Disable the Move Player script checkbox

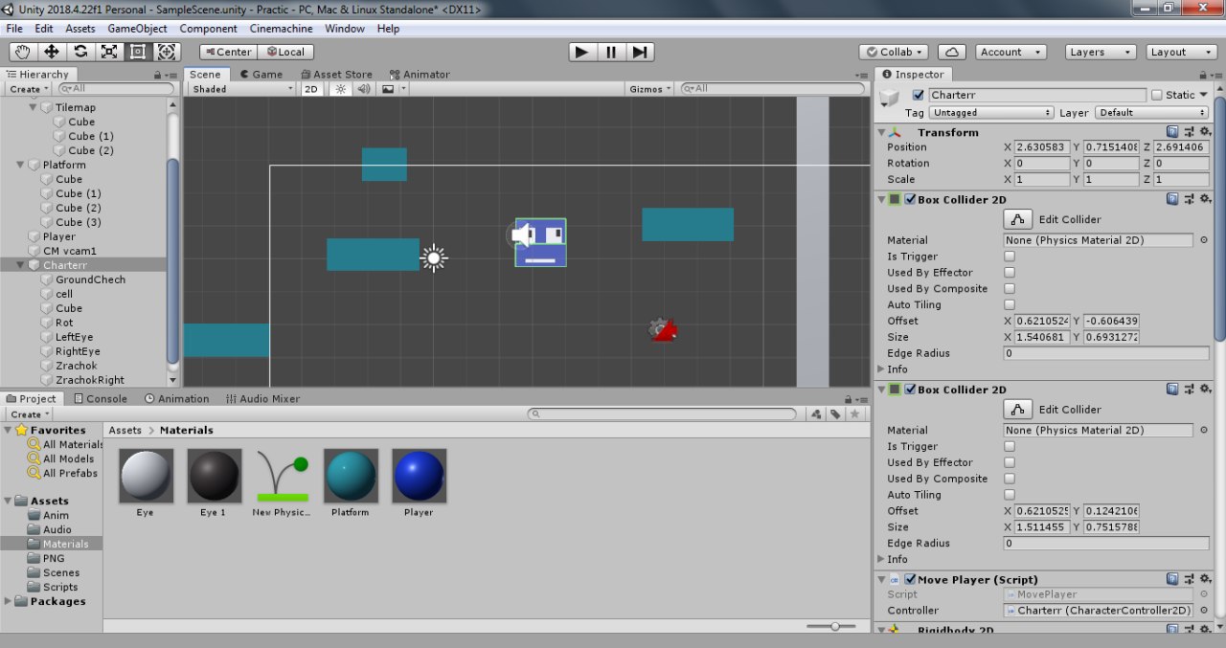click(x=910, y=579)
